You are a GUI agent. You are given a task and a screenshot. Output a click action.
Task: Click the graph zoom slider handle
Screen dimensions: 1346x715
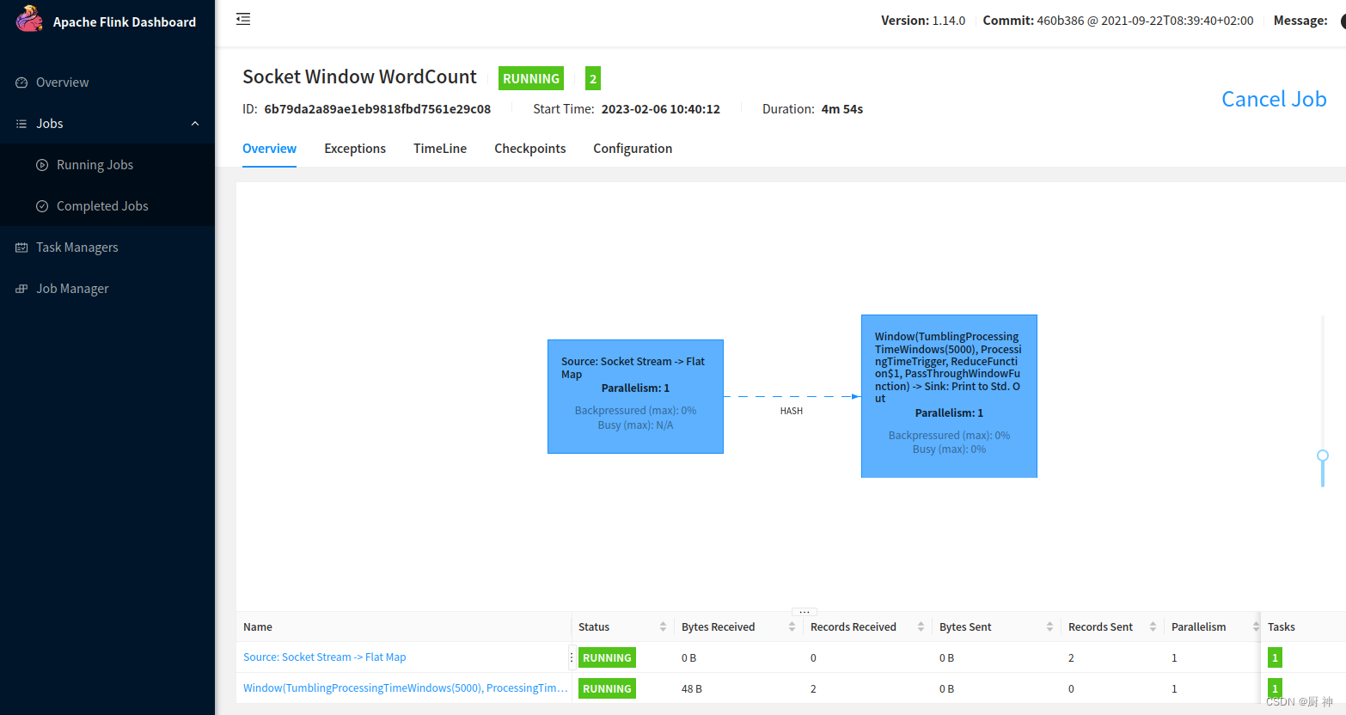coord(1323,455)
